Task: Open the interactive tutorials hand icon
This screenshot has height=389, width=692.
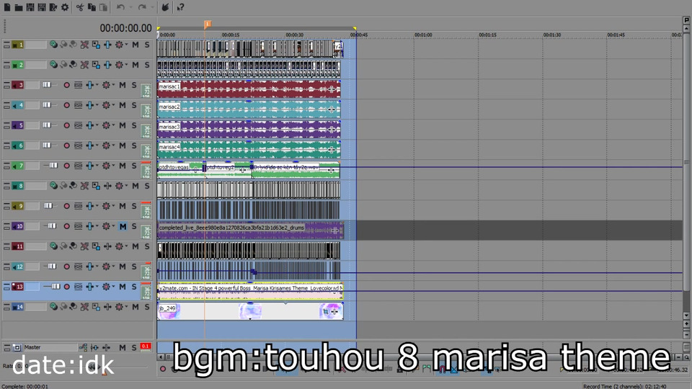Action: (165, 7)
